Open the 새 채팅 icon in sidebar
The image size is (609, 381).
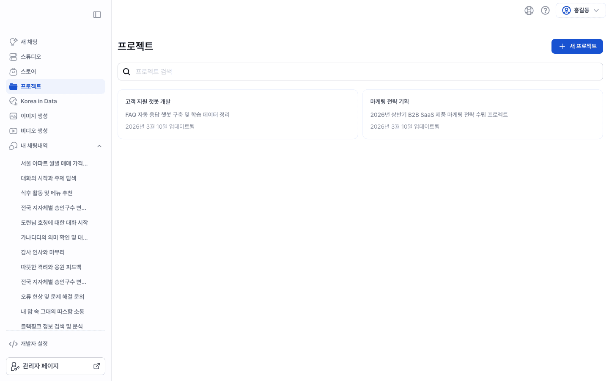pos(13,41)
